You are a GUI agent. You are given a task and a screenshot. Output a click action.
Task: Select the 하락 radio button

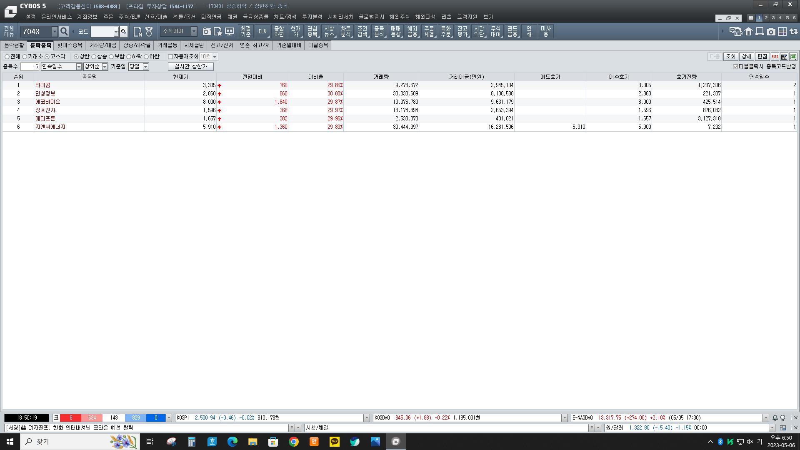[x=129, y=57]
